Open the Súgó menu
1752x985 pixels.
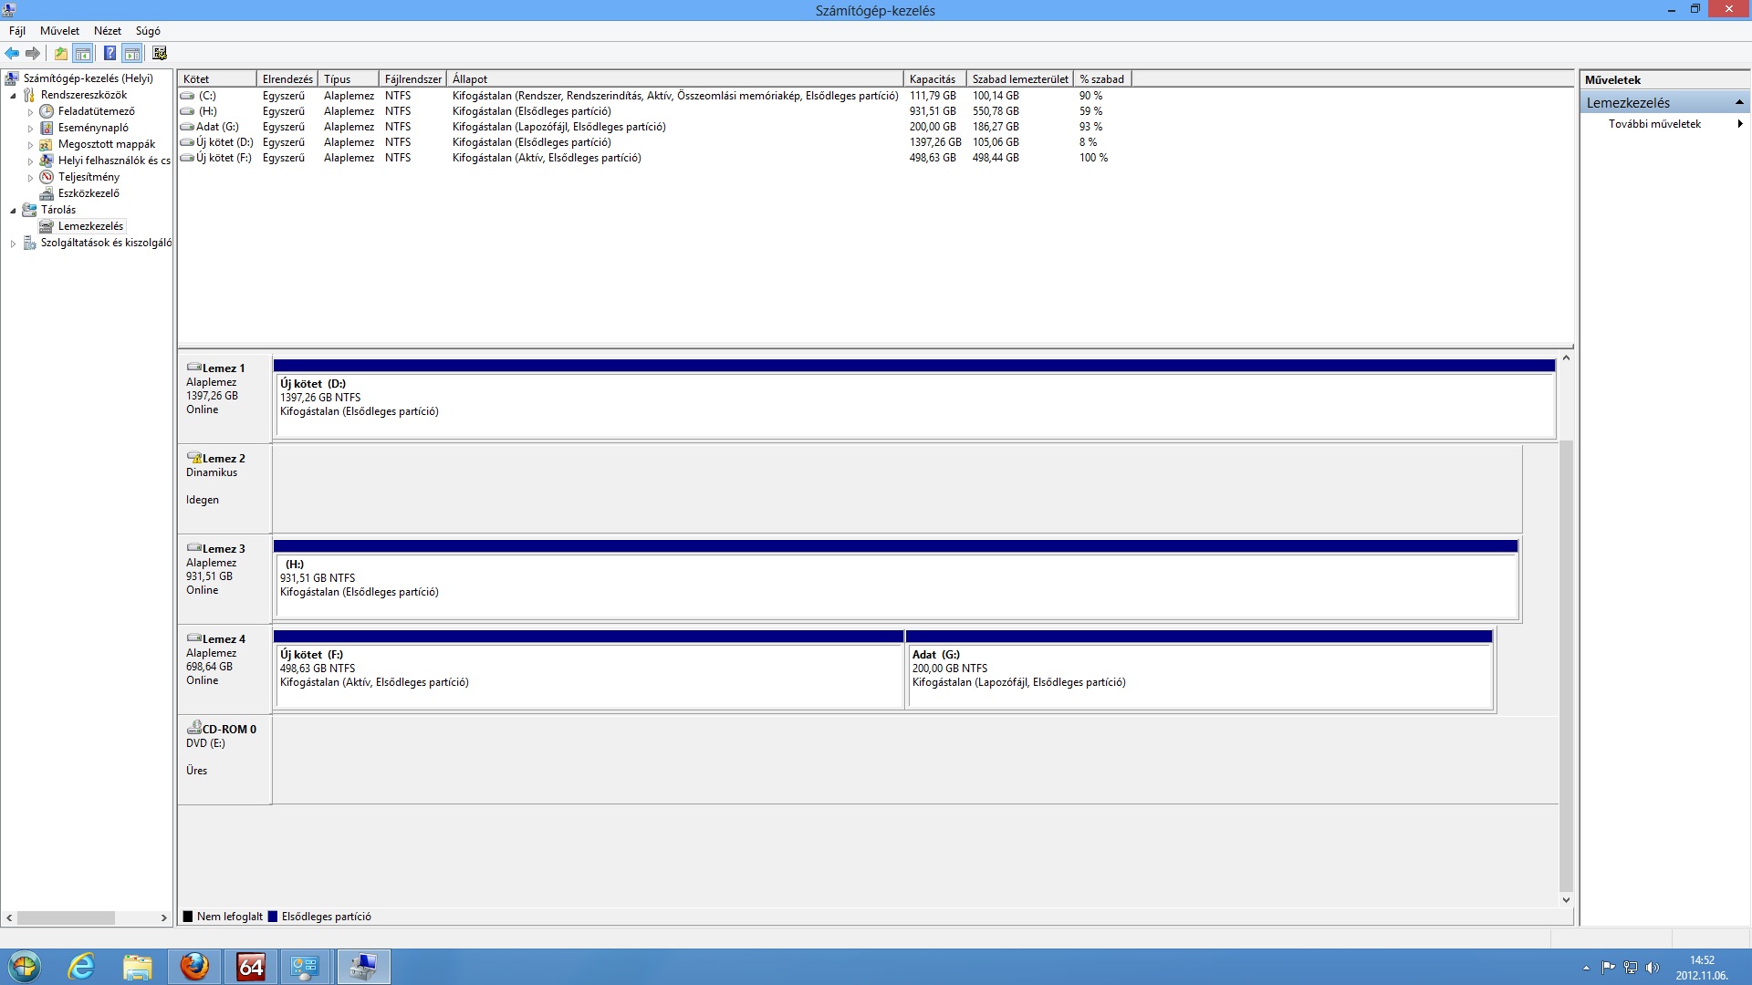click(148, 30)
